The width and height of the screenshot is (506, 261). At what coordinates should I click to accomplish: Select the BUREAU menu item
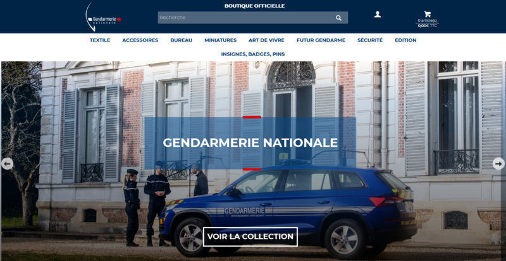181,40
